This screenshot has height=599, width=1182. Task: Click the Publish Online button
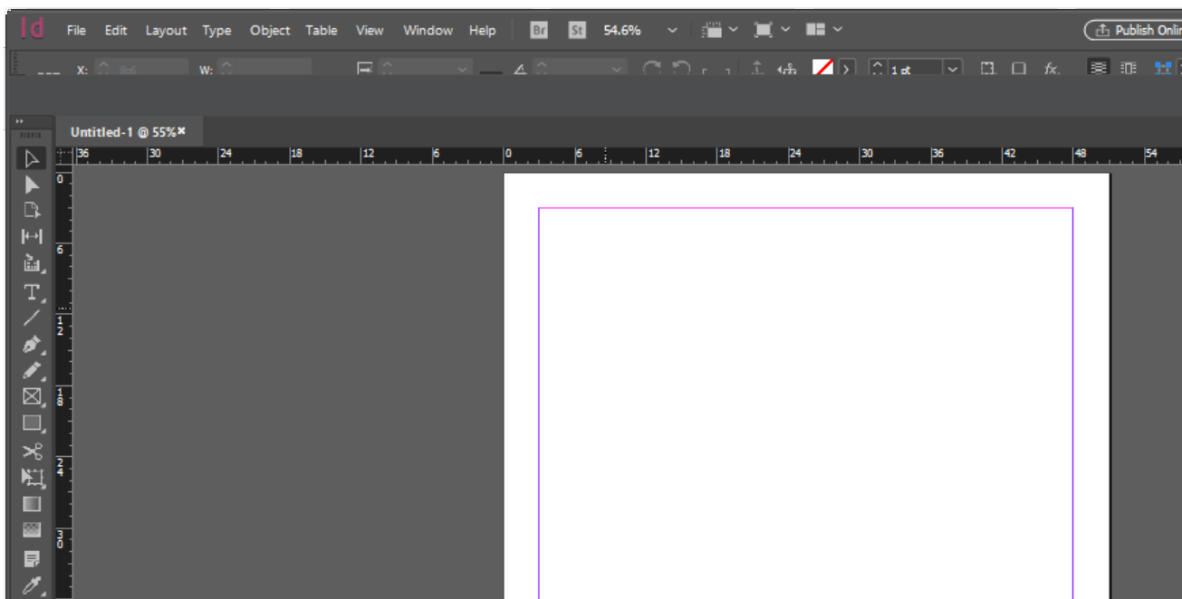coord(1135,28)
